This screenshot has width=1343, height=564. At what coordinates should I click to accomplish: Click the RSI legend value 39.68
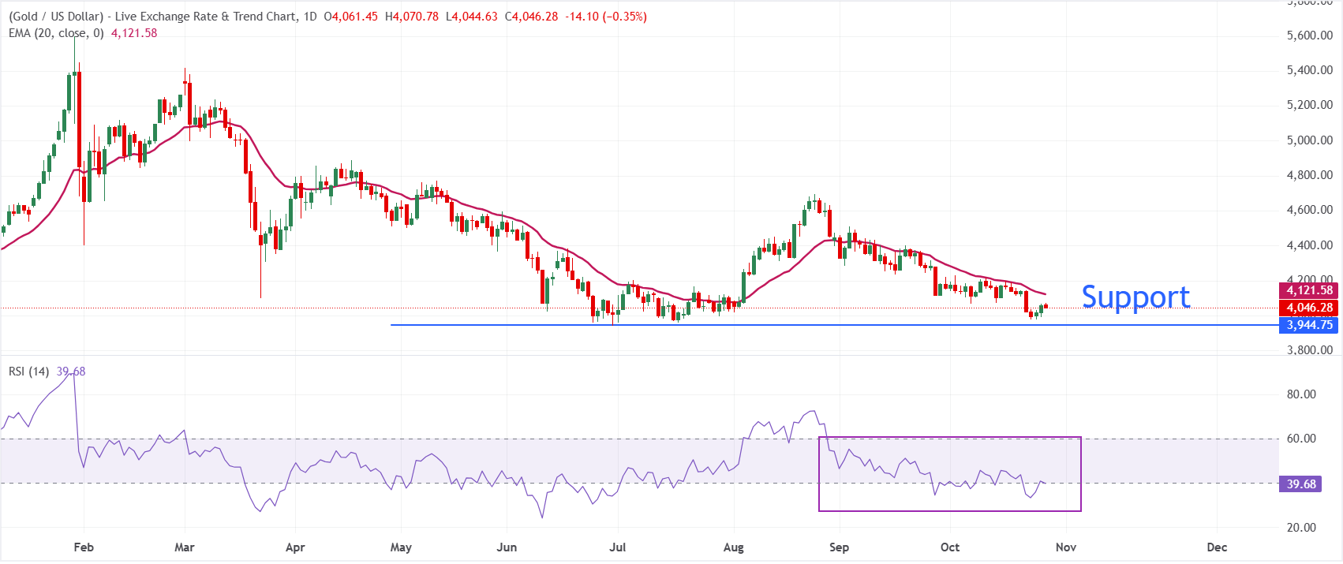71,372
